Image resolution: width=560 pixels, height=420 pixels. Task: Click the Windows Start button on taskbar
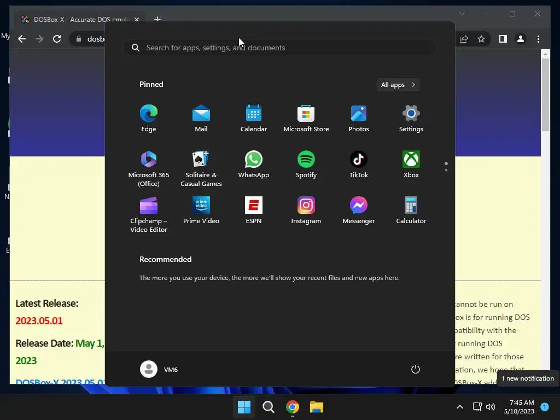coord(244,407)
